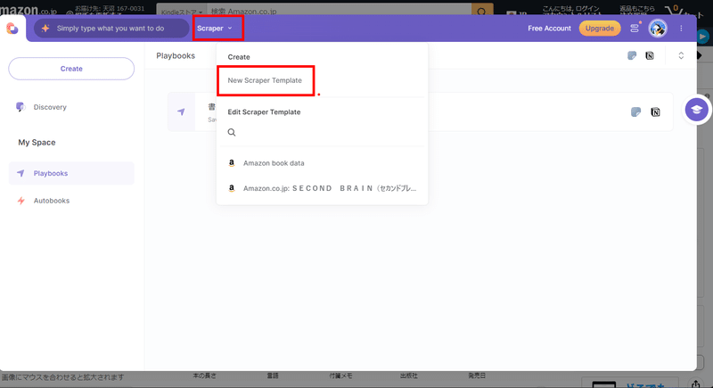This screenshot has height=388, width=713.
Task: Click the Playbooks paper plane icon
Action: [x=20, y=173]
